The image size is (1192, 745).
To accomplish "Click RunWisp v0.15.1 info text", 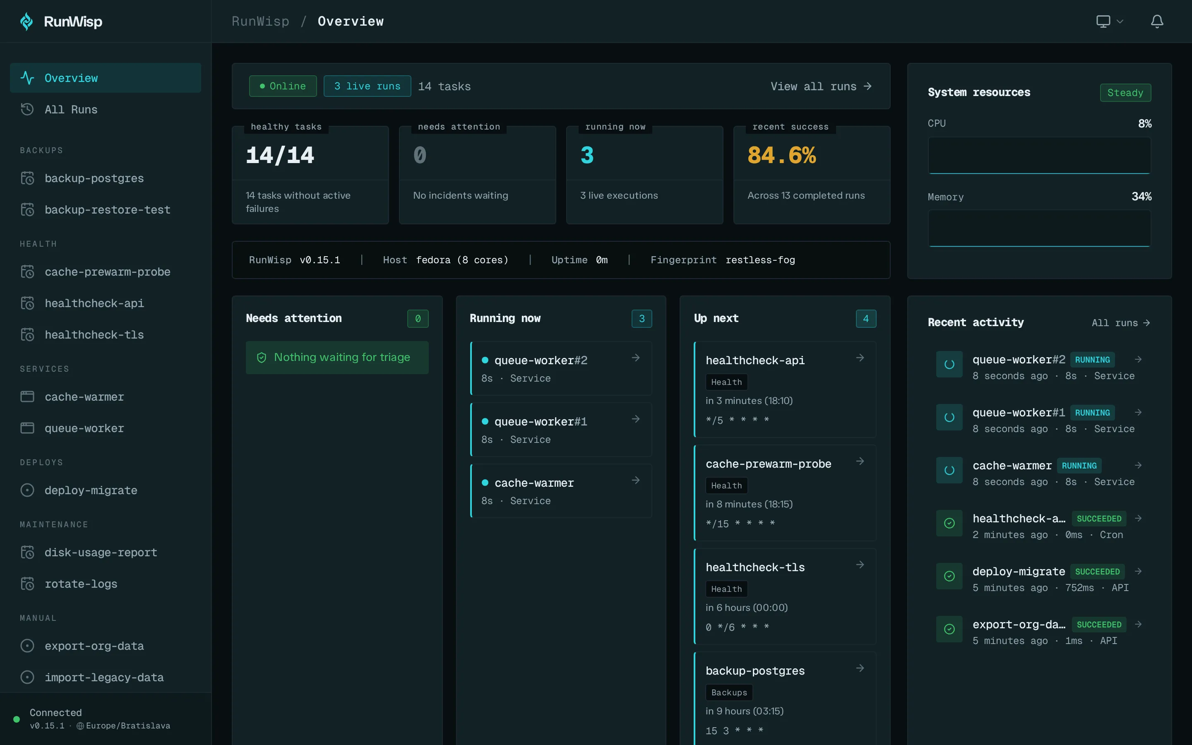I will coord(295,260).
